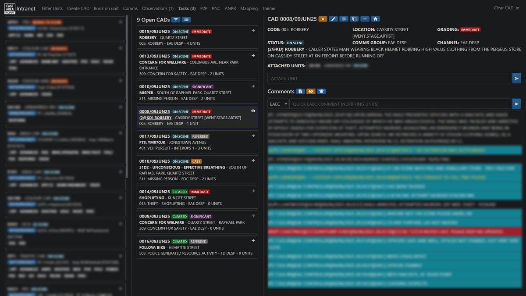
Task: Open the ANPR menu item
Action: coord(230,8)
